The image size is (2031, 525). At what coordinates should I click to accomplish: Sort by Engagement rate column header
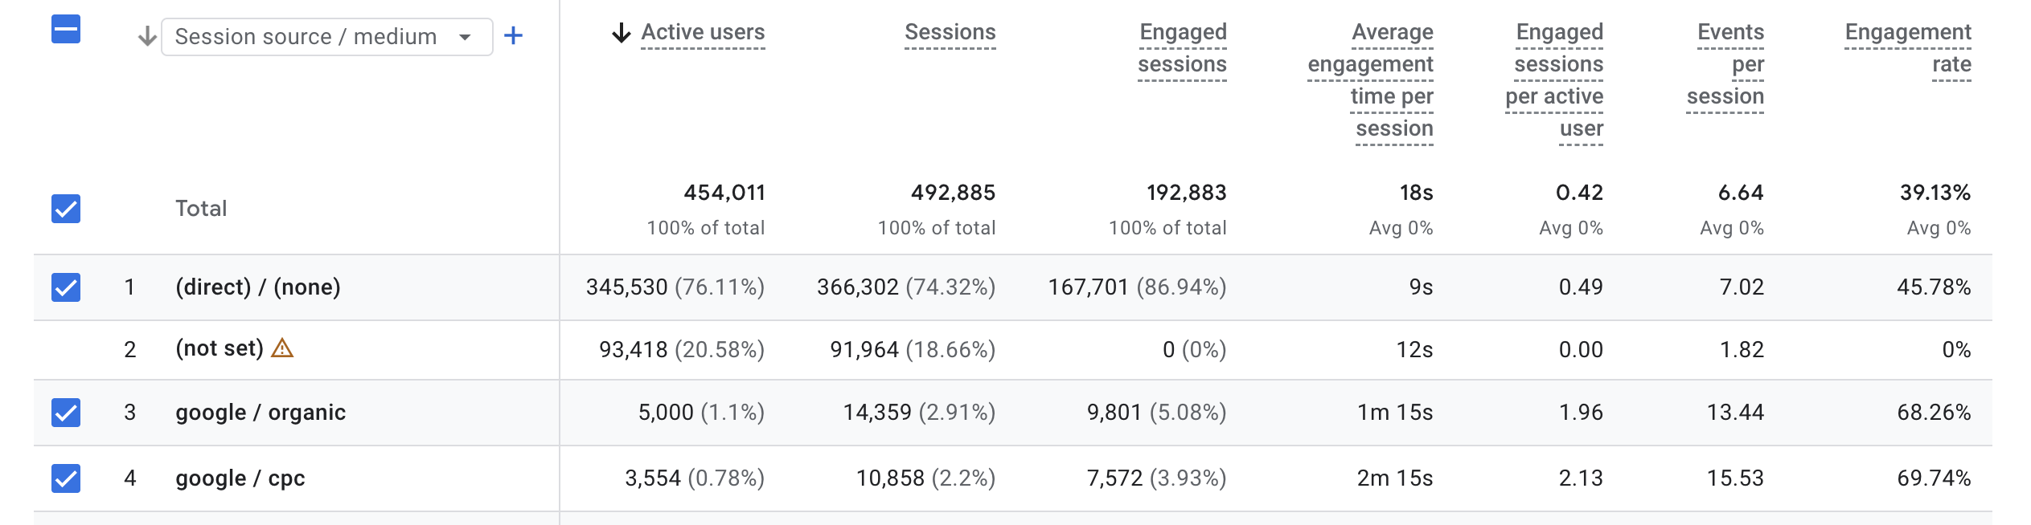pyautogui.click(x=1908, y=48)
